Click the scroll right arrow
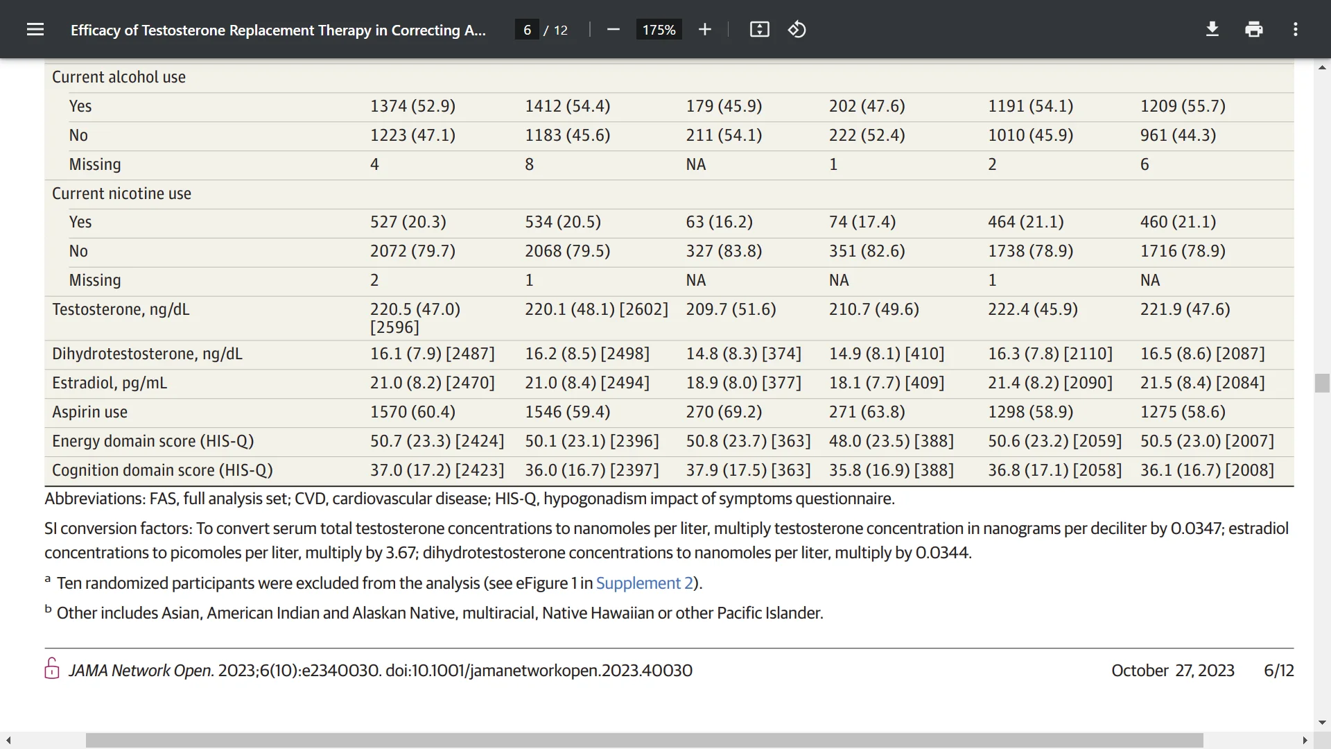1331x749 pixels. 1305,741
